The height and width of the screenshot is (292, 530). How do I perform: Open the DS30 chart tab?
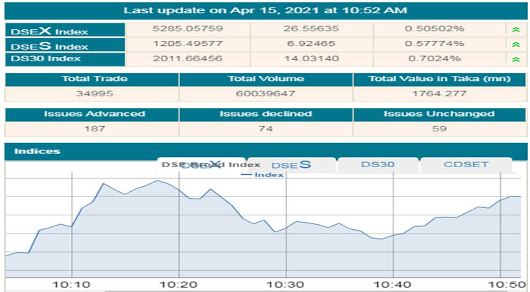pos(377,165)
